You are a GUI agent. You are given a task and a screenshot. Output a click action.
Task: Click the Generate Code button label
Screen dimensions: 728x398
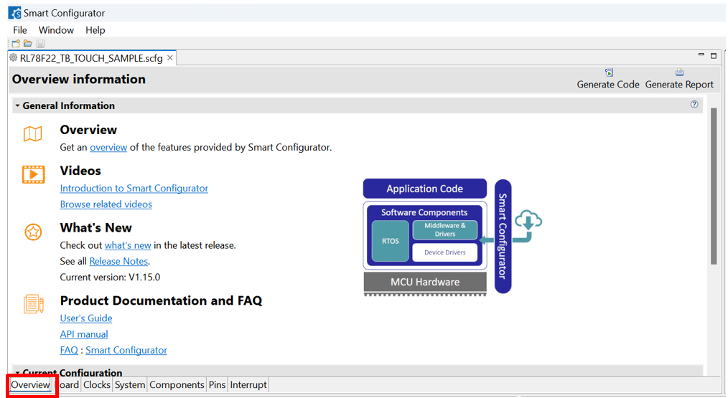click(x=608, y=85)
